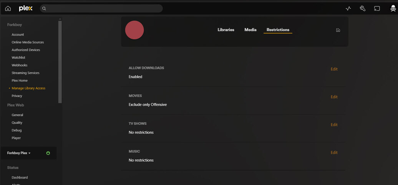Open Quality settings
398x185 pixels.
(x=17, y=123)
